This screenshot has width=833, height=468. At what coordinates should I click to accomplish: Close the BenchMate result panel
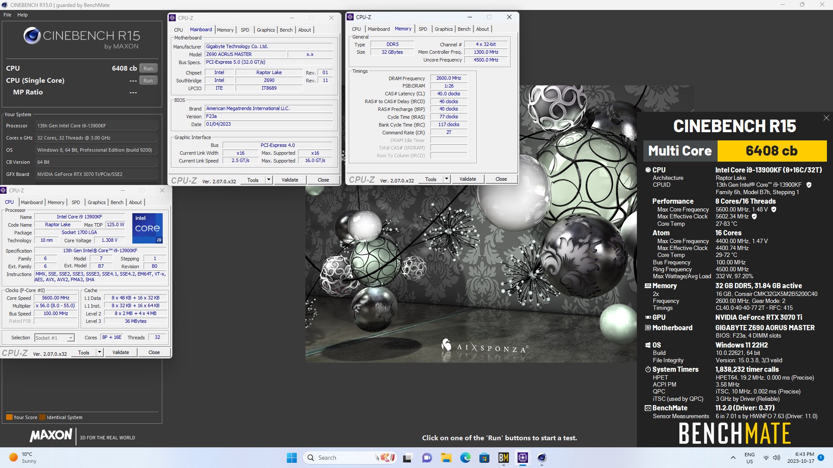pos(826,118)
